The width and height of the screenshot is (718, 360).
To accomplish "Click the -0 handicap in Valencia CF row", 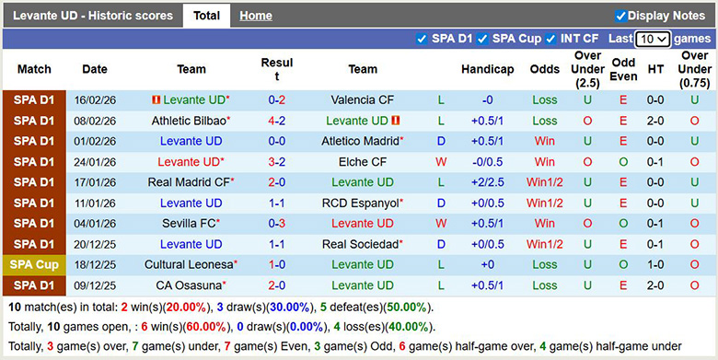I will [487, 99].
